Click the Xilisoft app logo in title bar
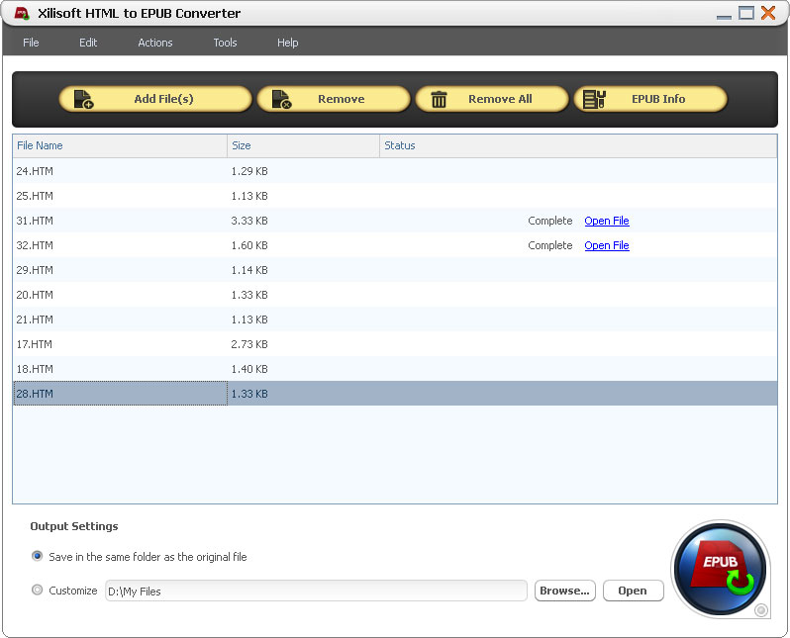 [21, 14]
